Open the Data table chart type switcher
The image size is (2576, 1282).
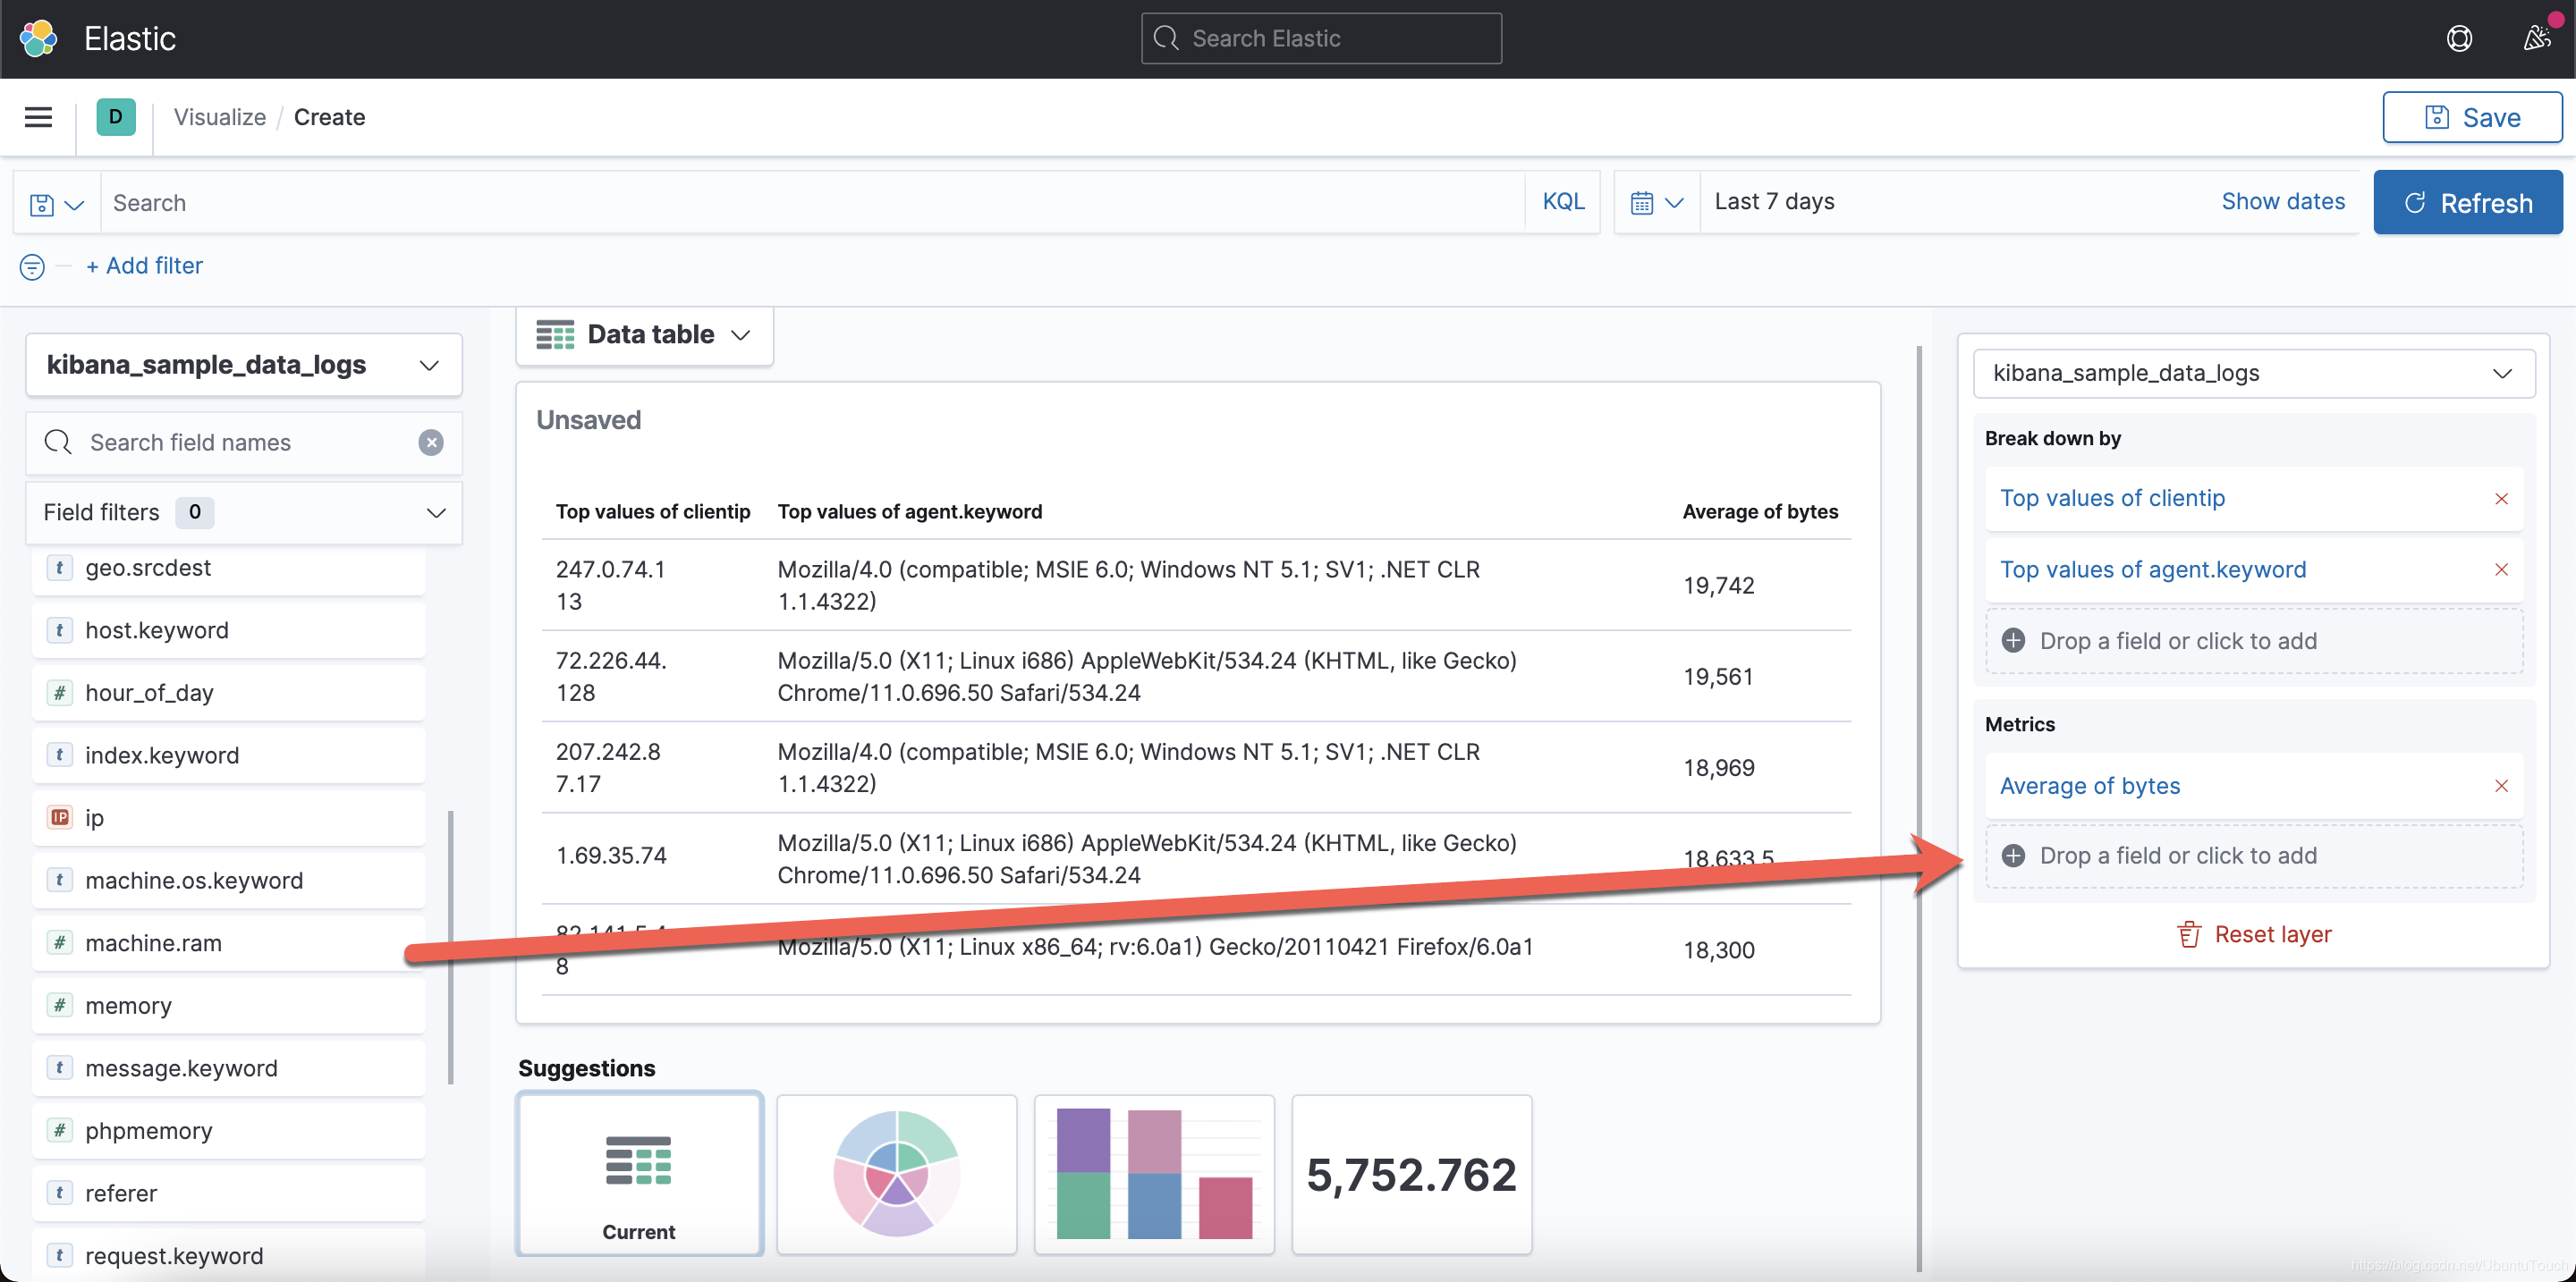point(644,334)
